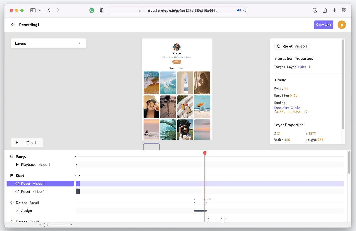Reload the page with the refresh icon
This screenshot has width=356, height=231.
(245, 10)
